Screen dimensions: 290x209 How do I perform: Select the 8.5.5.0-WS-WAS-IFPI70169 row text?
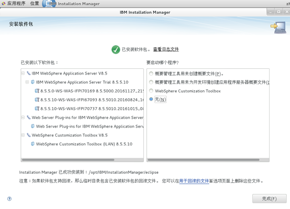point(92,91)
